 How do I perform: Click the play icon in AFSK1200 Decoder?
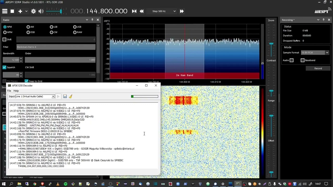coord(58,96)
